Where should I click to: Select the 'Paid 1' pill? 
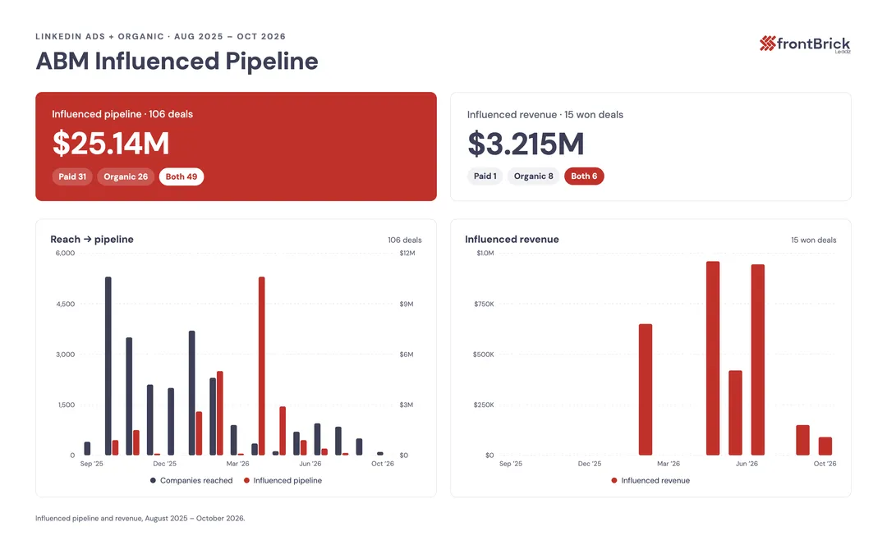(485, 176)
